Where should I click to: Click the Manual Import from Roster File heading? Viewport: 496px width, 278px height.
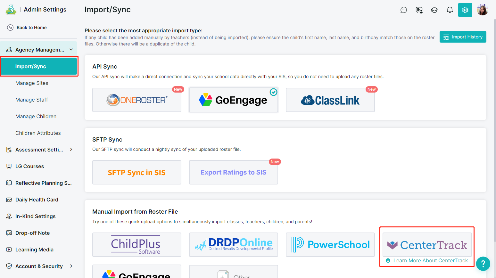click(x=135, y=212)
